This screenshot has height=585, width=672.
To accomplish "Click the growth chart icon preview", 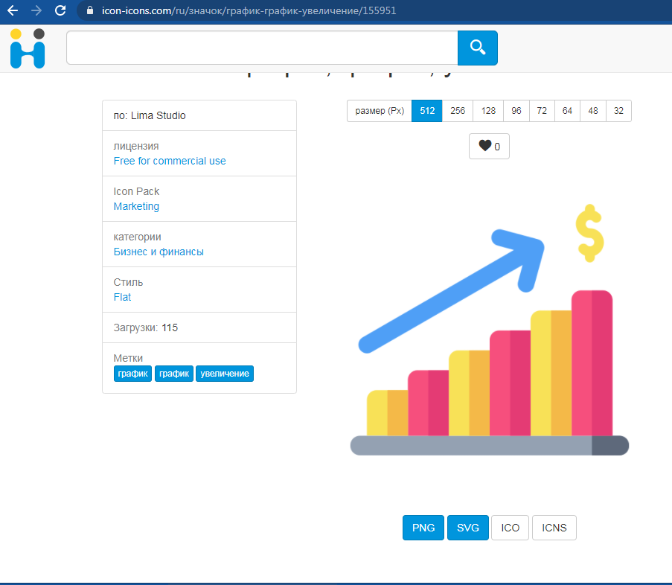I will [489, 331].
